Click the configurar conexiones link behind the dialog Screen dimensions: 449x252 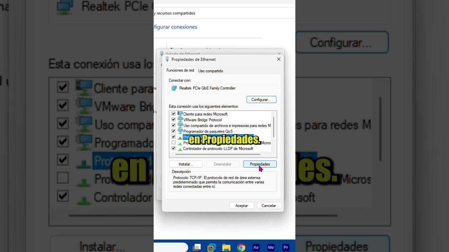[175, 27]
